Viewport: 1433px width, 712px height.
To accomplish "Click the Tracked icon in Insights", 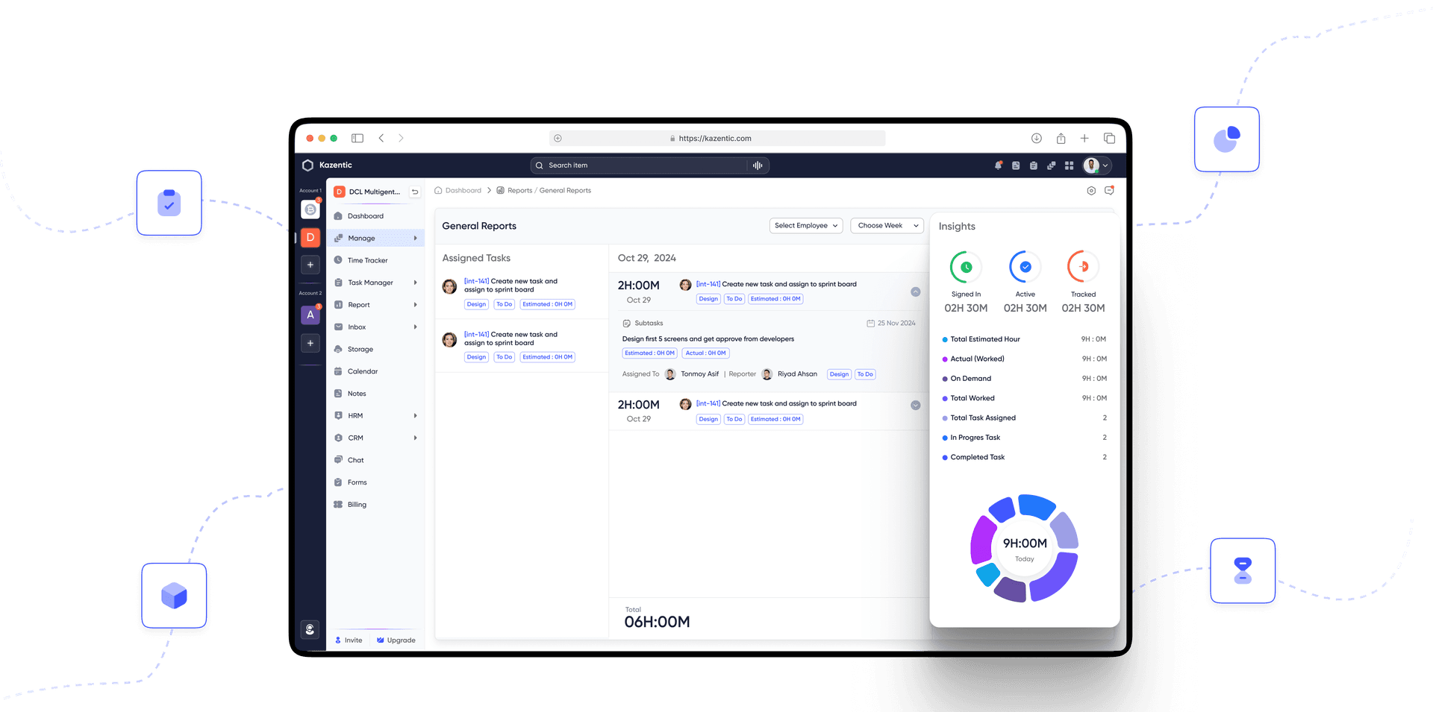I will pyautogui.click(x=1083, y=267).
